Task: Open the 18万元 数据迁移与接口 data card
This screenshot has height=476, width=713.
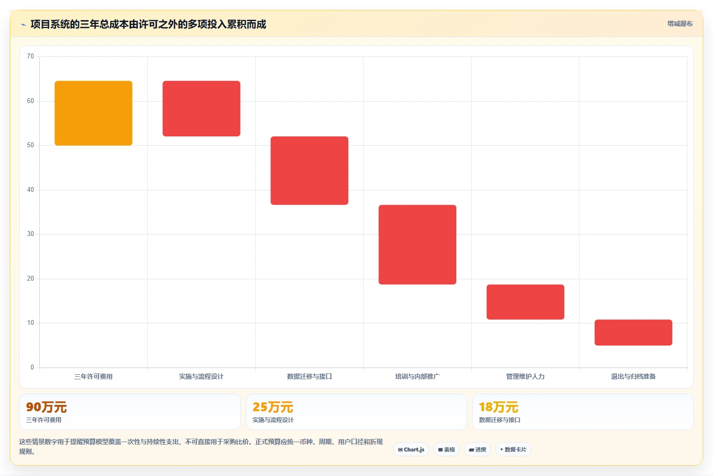Action: click(582, 412)
